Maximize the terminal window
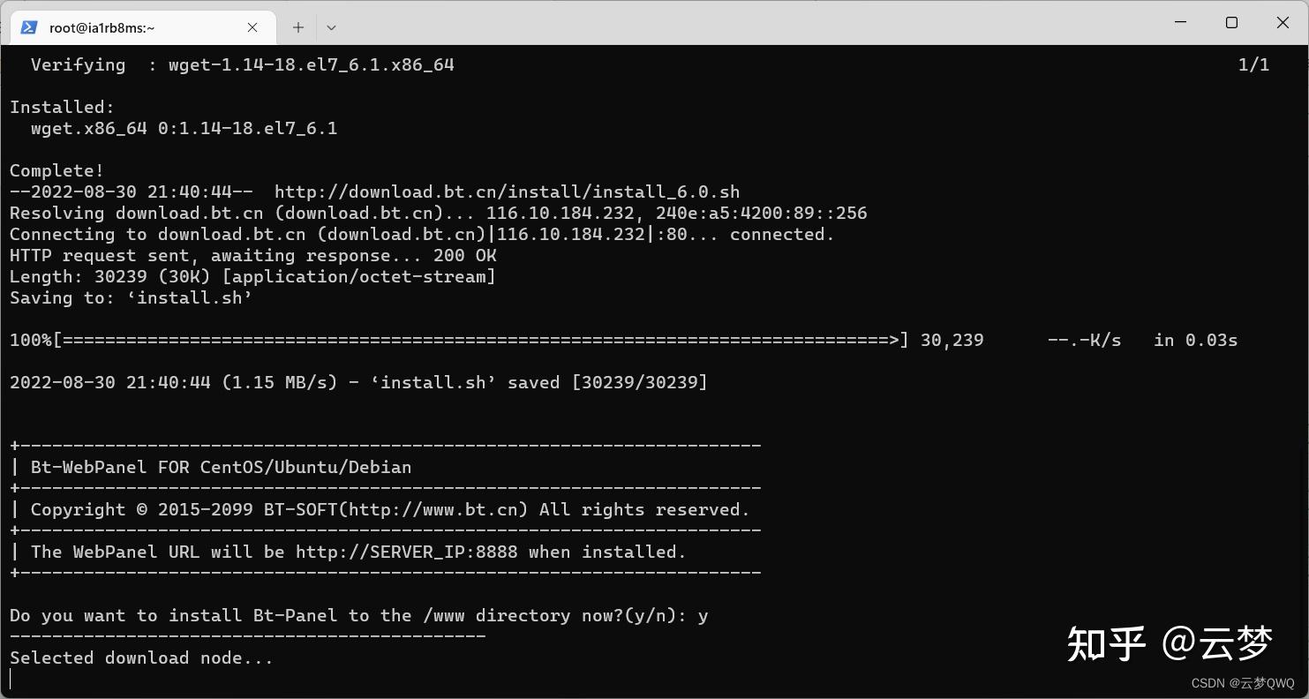Screen dimensions: 1309x699 pos(1231,23)
